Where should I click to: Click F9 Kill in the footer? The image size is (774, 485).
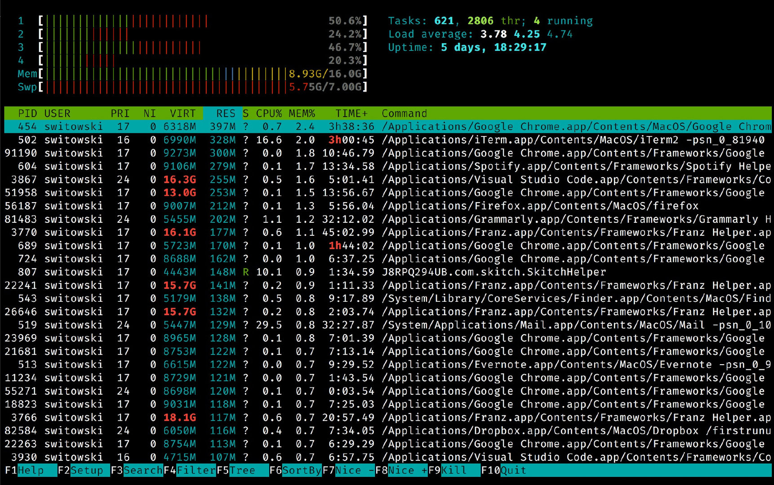(x=453, y=470)
